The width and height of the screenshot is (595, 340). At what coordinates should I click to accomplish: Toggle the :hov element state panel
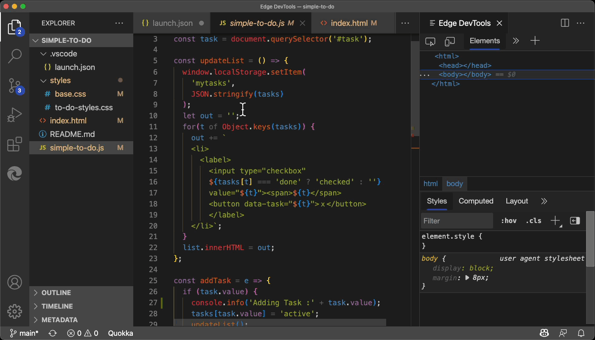[508, 221]
